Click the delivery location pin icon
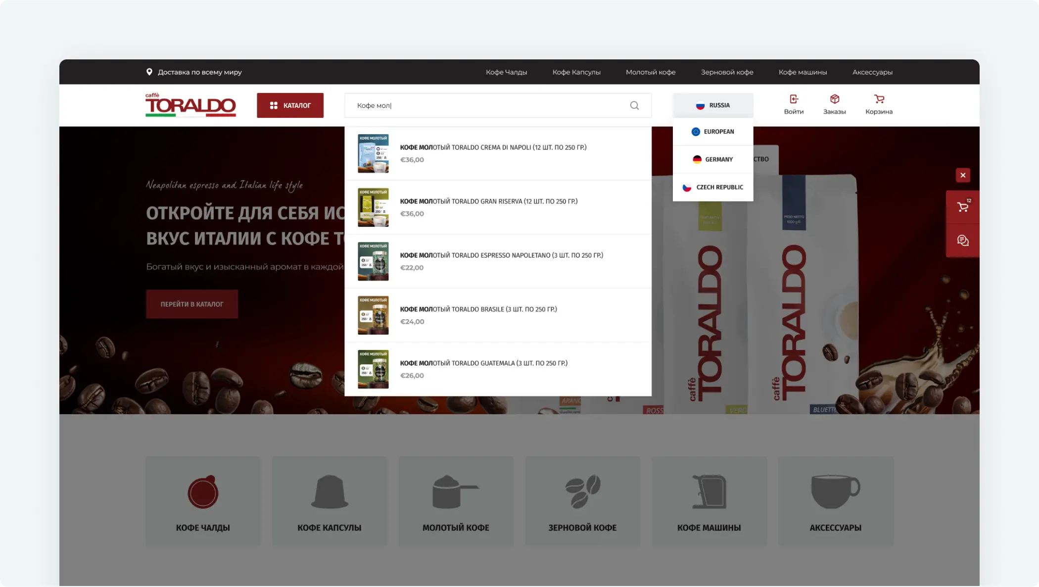Viewport: 1039px width, 587px height. 149,72
